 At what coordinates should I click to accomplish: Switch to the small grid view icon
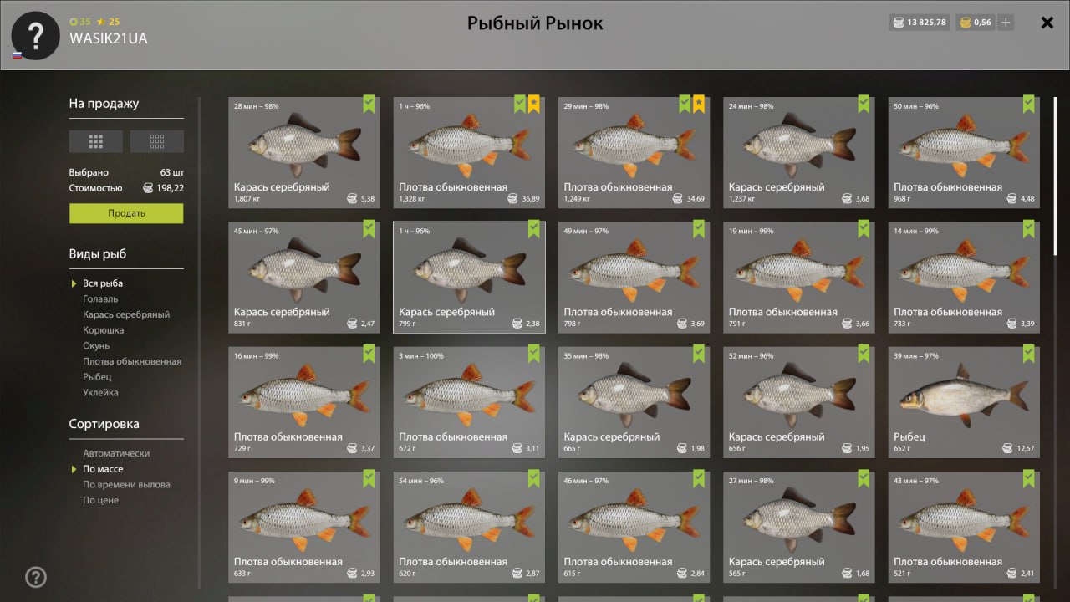pos(157,141)
